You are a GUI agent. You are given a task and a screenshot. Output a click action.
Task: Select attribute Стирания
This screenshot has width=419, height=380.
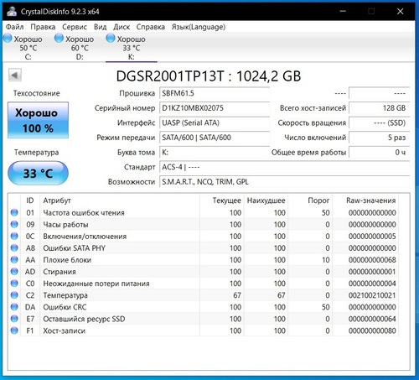click(x=59, y=272)
